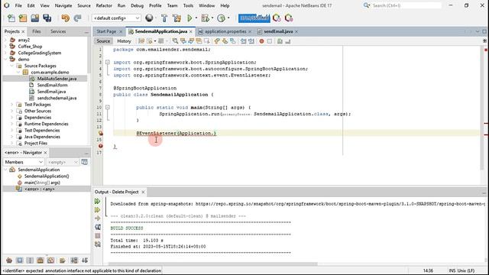
Task: Click the Search (Ctrl+I) field
Action: click(406, 5)
